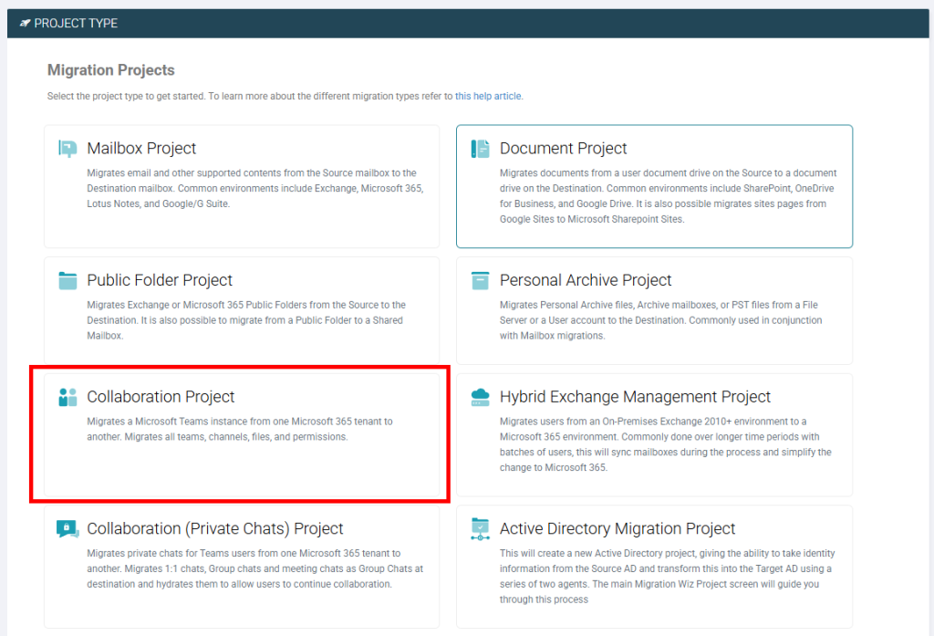Click the Active Directory Migration network icon
The height and width of the screenshot is (636, 934).
tap(480, 529)
